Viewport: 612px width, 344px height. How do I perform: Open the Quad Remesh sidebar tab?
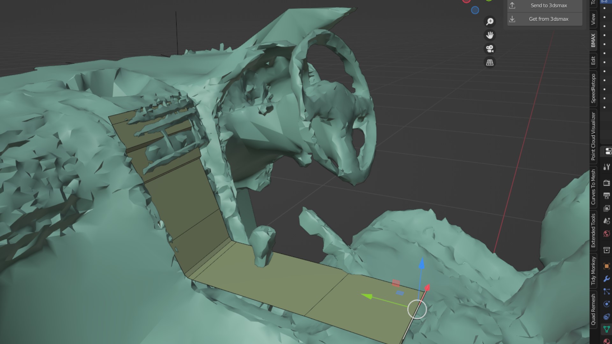593,310
